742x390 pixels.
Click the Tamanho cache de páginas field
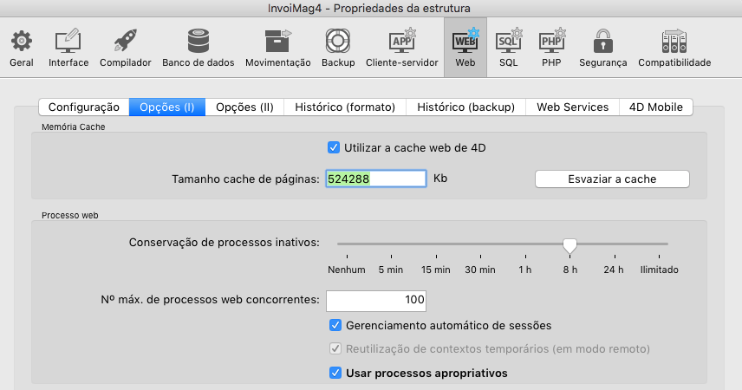[375, 179]
